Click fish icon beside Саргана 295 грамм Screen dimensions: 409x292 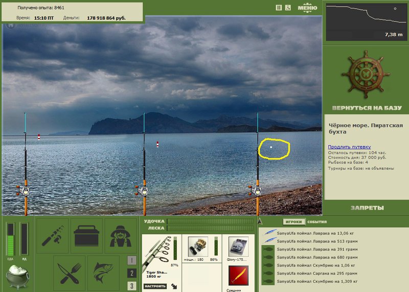[268, 274]
